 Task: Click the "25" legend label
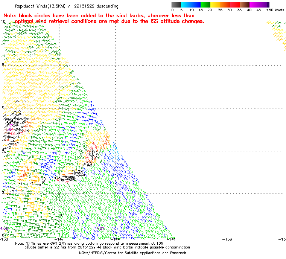pyautogui.click(x=220, y=10)
